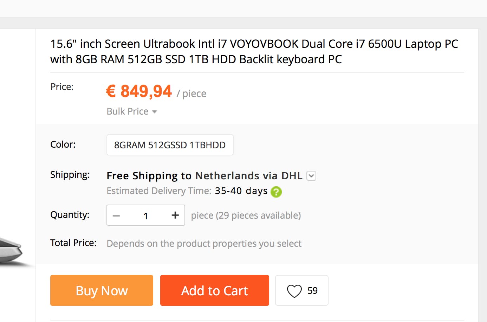Click the Bulk Price label text
The width and height of the screenshot is (487, 322).
coord(128,111)
